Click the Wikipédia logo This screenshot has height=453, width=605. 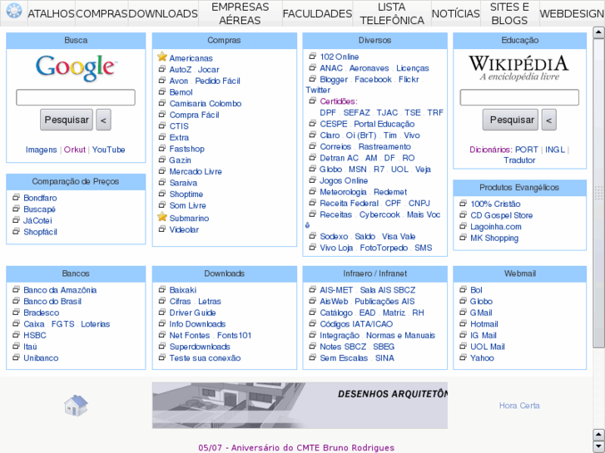pos(519,68)
